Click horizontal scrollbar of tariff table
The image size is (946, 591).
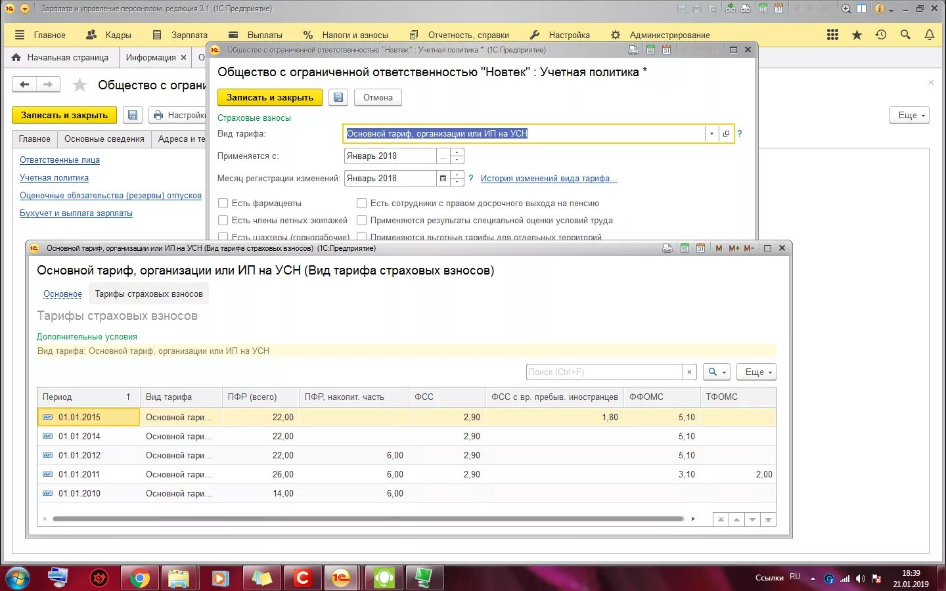[x=368, y=519]
